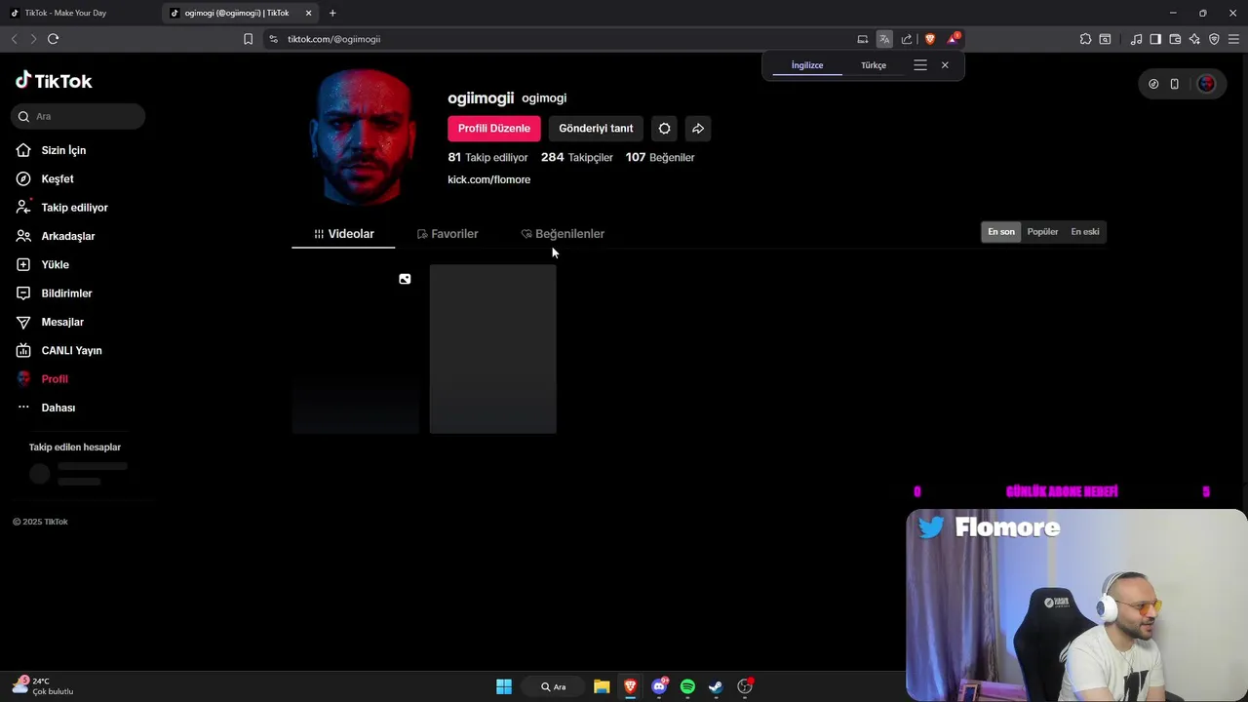The height and width of the screenshot is (702, 1248).
Task: Open the Takip ediliyor count of 81
Action: tap(487, 157)
